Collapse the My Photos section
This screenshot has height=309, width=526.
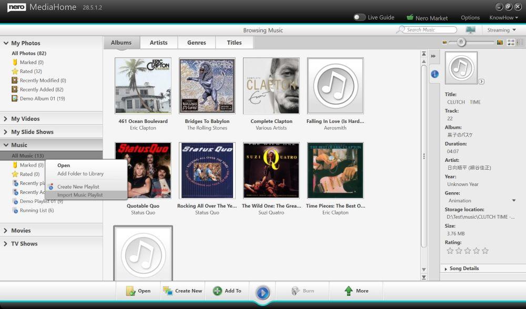(6, 43)
